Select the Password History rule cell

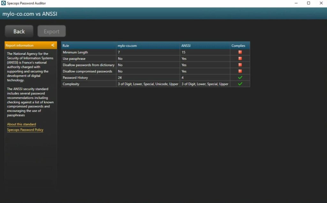89,78
